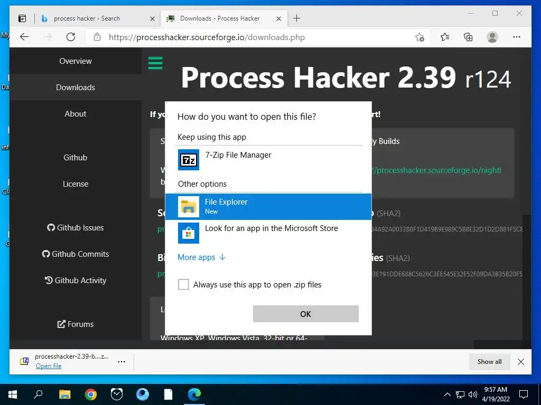Open Github Issues sidebar link
Screen dimensions: 541x405
(x=76, y=228)
